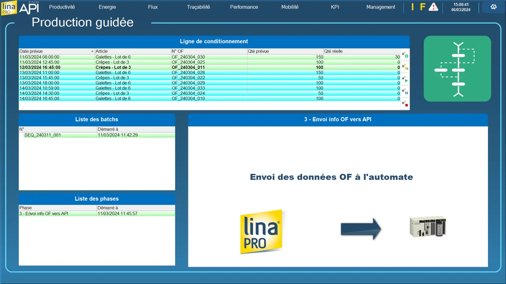
Task: Start the batch with green play icon
Action: click(405, 79)
